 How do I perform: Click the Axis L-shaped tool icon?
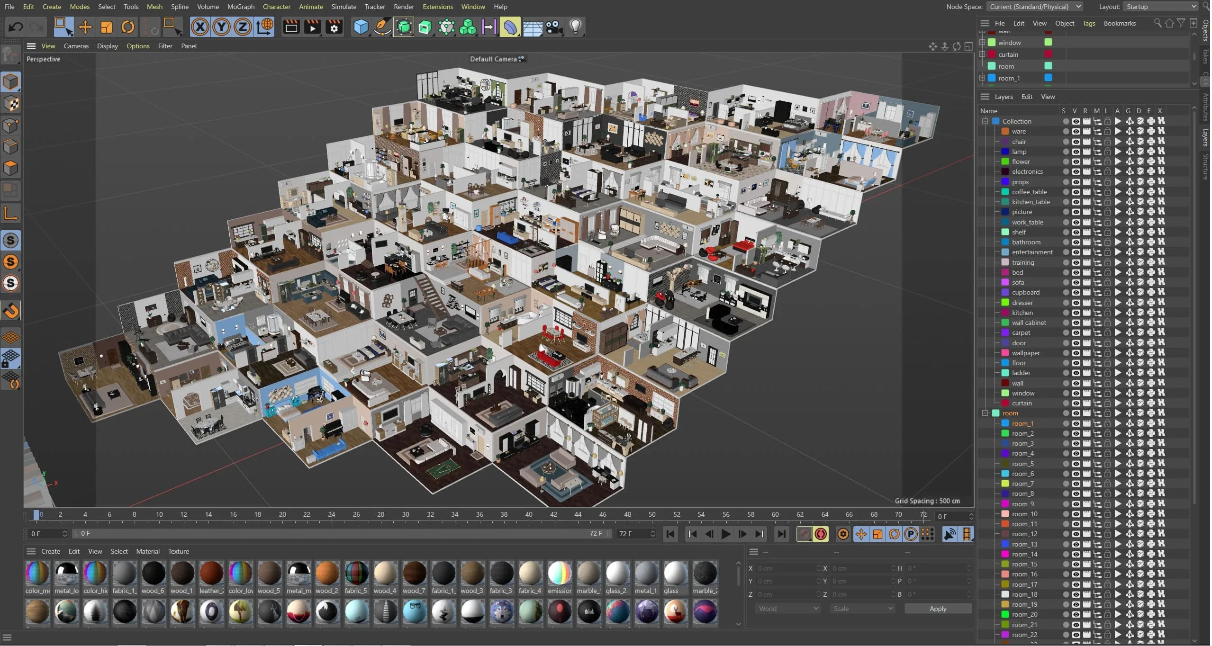(x=10, y=213)
